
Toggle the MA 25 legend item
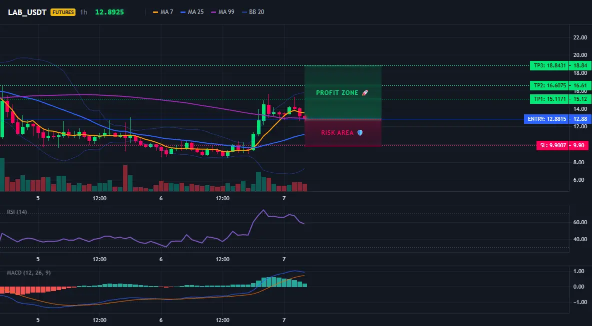point(192,12)
